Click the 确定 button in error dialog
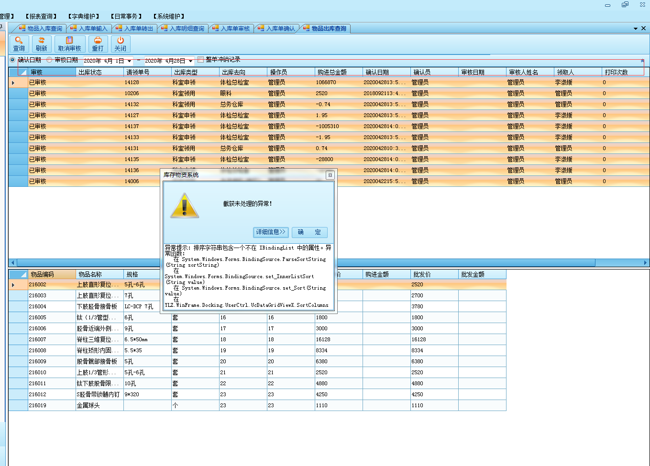The image size is (650, 466). tap(309, 232)
